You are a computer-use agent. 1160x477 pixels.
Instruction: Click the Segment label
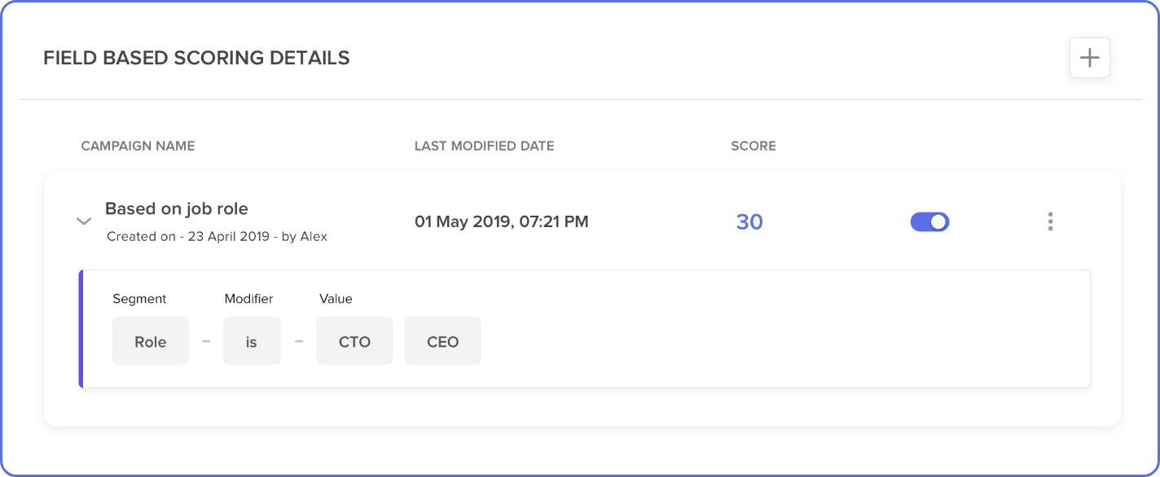click(x=139, y=299)
